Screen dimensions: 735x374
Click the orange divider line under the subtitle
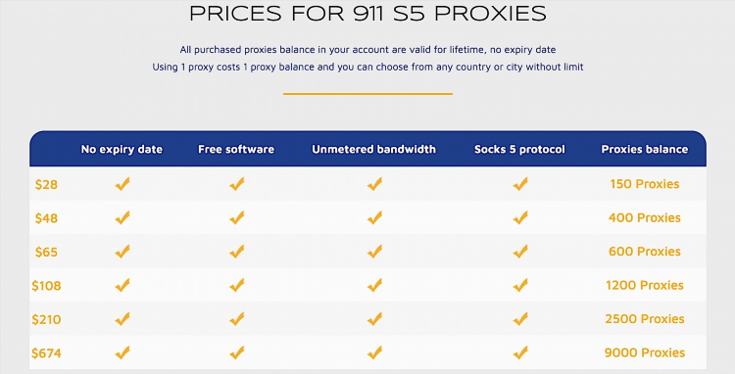click(x=367, y=94)
